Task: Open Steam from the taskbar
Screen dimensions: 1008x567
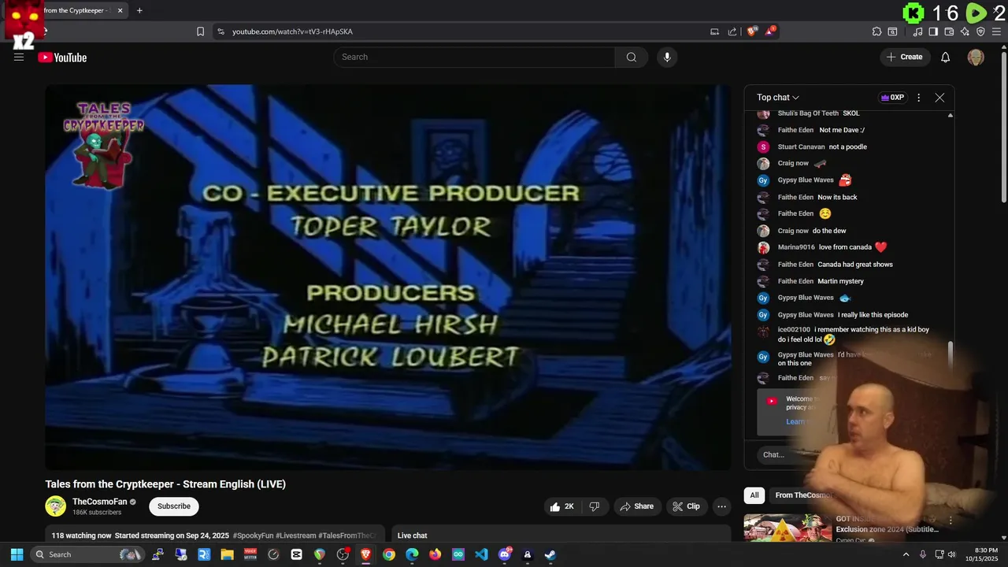Action: pyautogui.click(x=550, y=554)
